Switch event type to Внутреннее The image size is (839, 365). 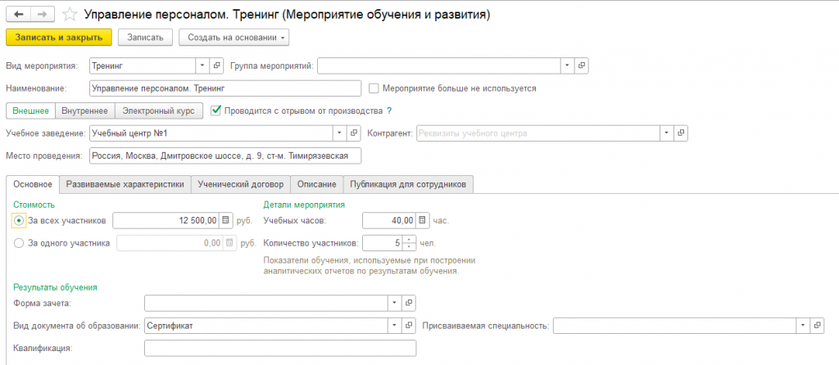85,110
